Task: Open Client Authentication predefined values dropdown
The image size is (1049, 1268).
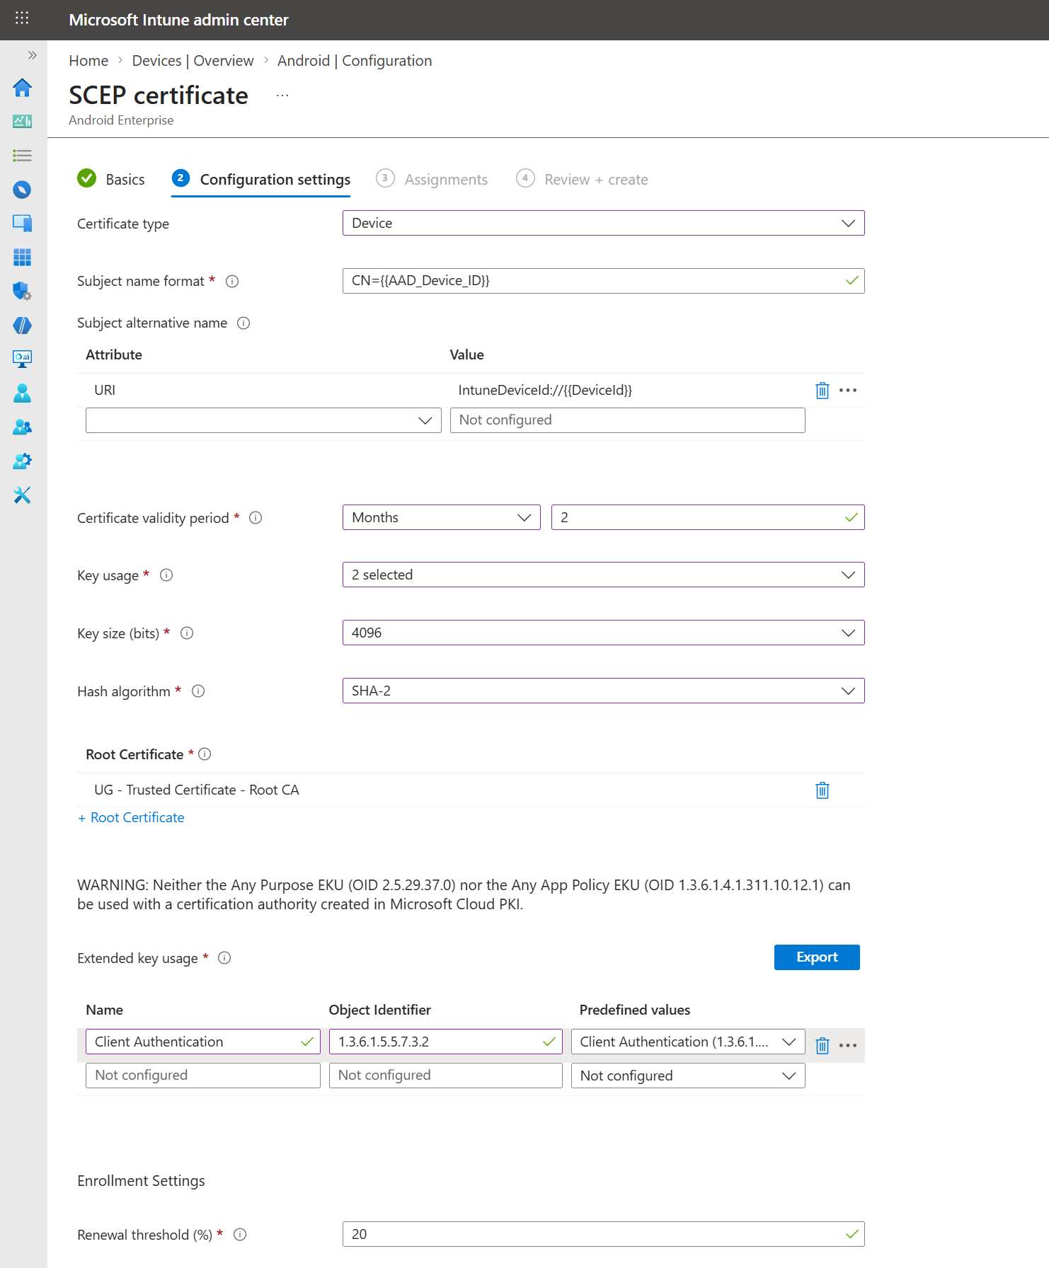Action: pos(688,1042)
